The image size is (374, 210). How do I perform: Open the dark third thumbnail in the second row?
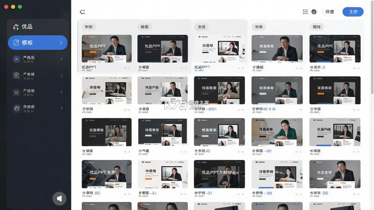220,90
